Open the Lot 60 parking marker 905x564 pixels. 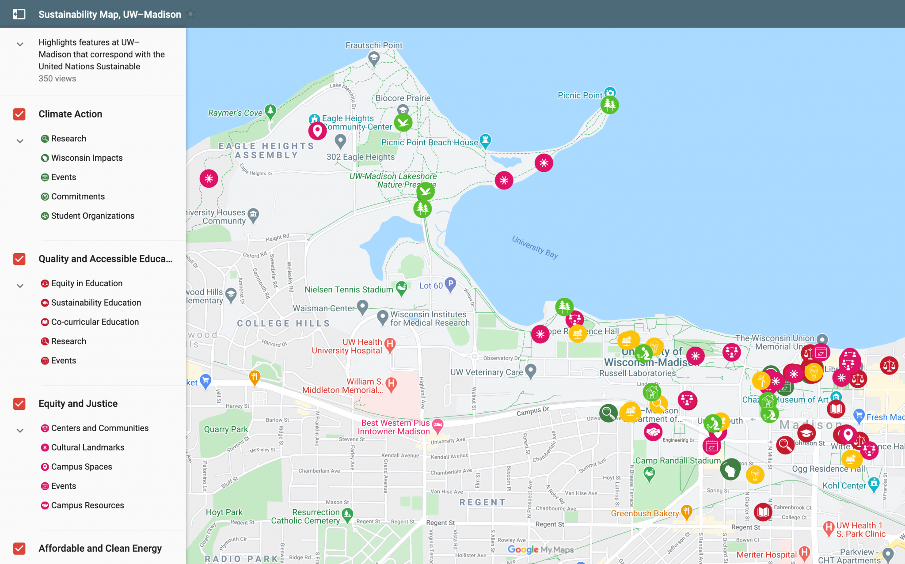[450, 284]
